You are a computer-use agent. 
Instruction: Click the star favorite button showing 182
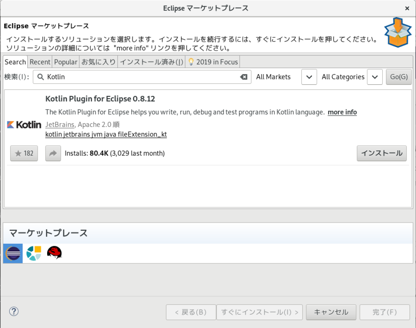tap(24, 153)
